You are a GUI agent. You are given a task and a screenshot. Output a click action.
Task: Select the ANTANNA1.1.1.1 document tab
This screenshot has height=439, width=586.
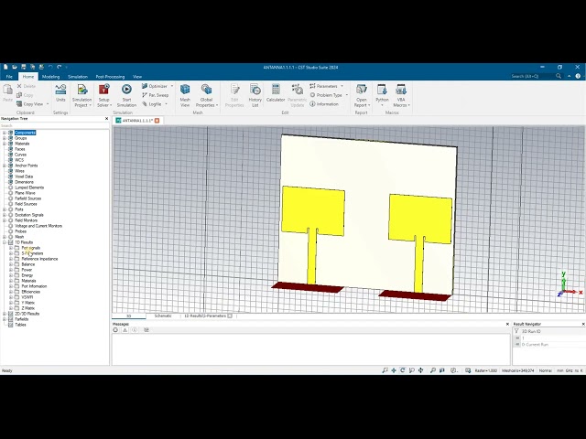point(137,121)
